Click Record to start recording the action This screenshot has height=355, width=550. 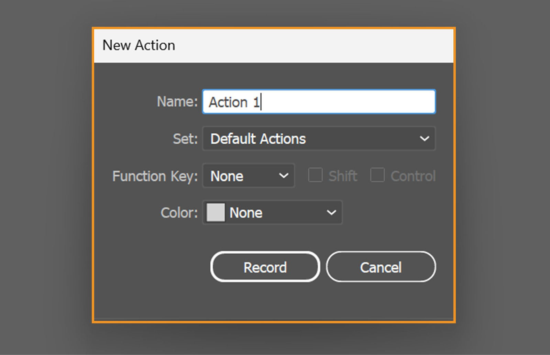265,267
